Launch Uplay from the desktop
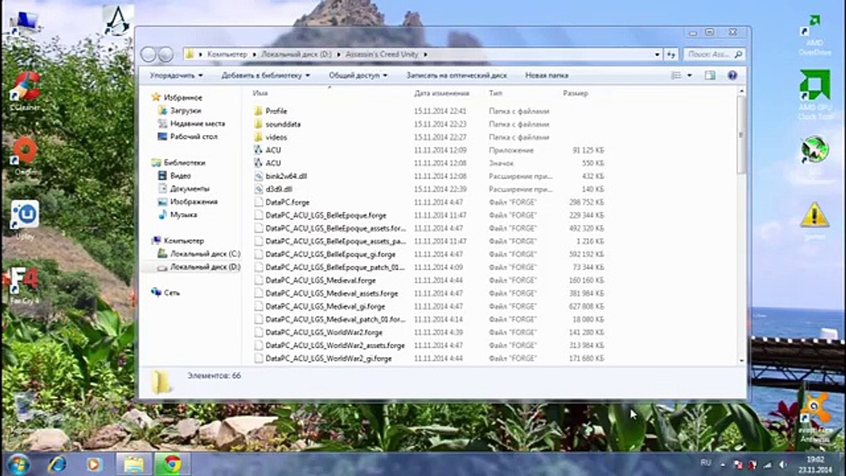This screenshot has height=476, width=846. coord(25,220)
